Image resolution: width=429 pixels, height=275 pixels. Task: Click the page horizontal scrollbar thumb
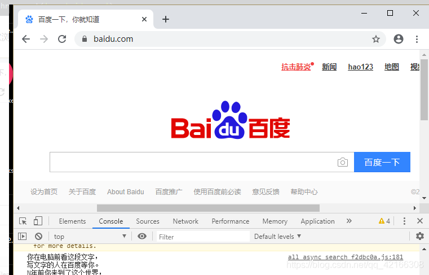click(x=208, y=208)
